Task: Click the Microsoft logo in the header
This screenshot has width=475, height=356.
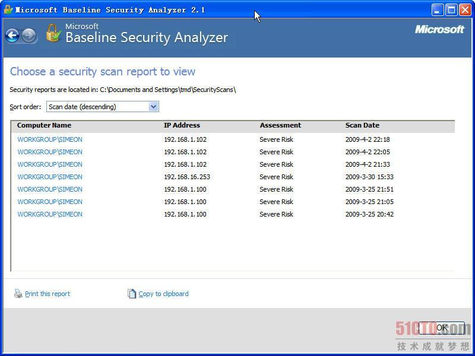Action: (x=439, y=29)
